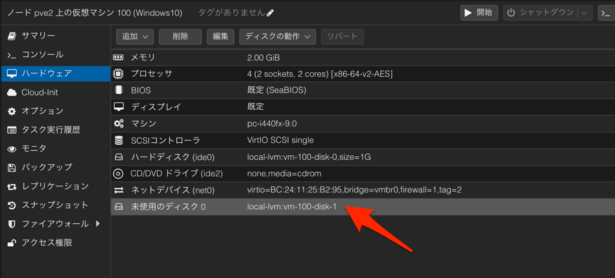
Task: Open the 追加 (Add) dropdown menu
Action: (x=135, y=37)
